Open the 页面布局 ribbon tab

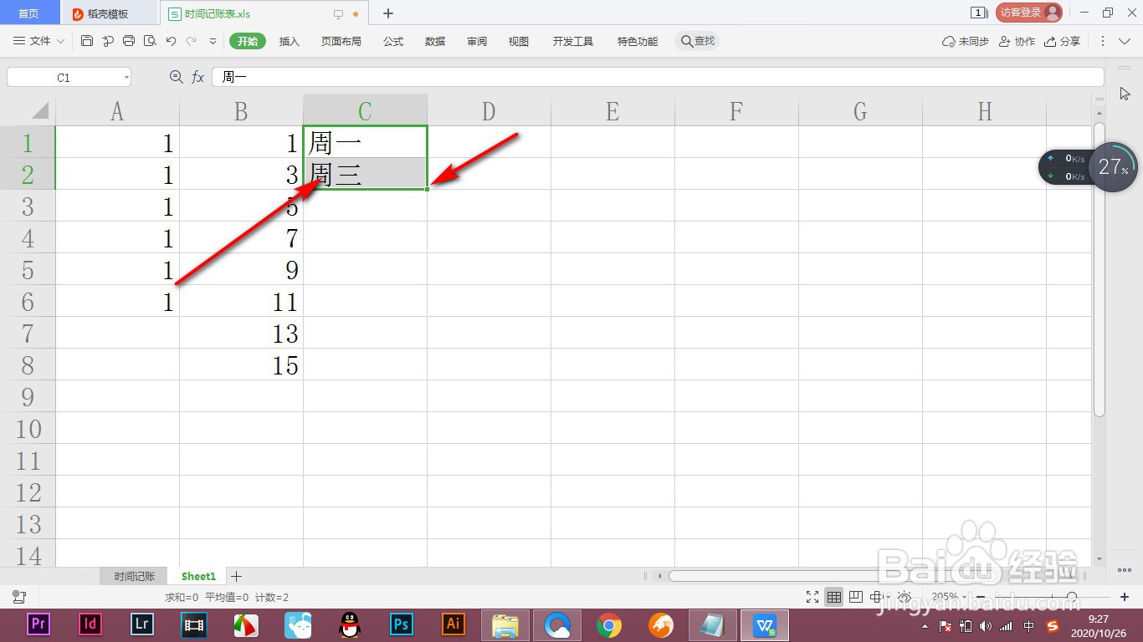[341, 41]
